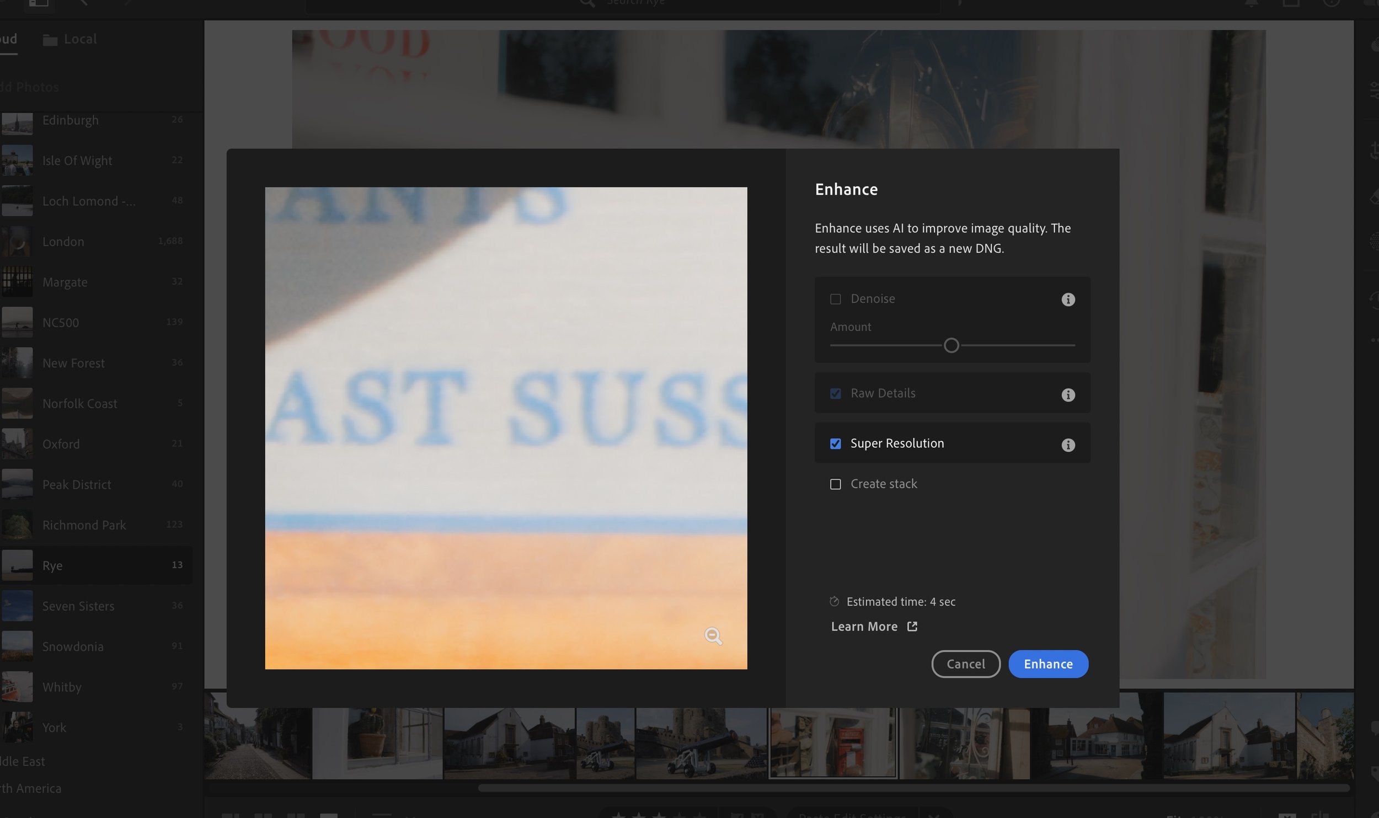
Task: Open the Edinburgh album
Action: 97,120
